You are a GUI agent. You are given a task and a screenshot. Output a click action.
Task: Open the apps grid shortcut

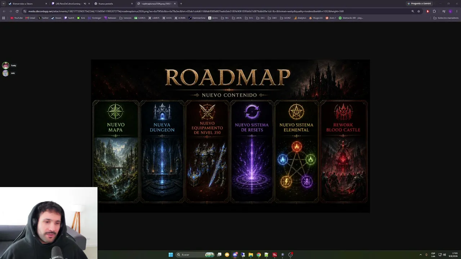(4, 18)
